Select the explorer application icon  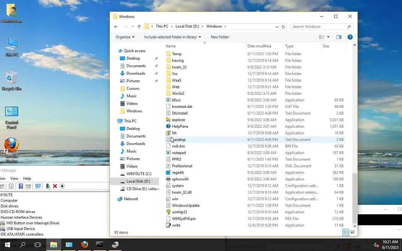[x=168, y=120]
